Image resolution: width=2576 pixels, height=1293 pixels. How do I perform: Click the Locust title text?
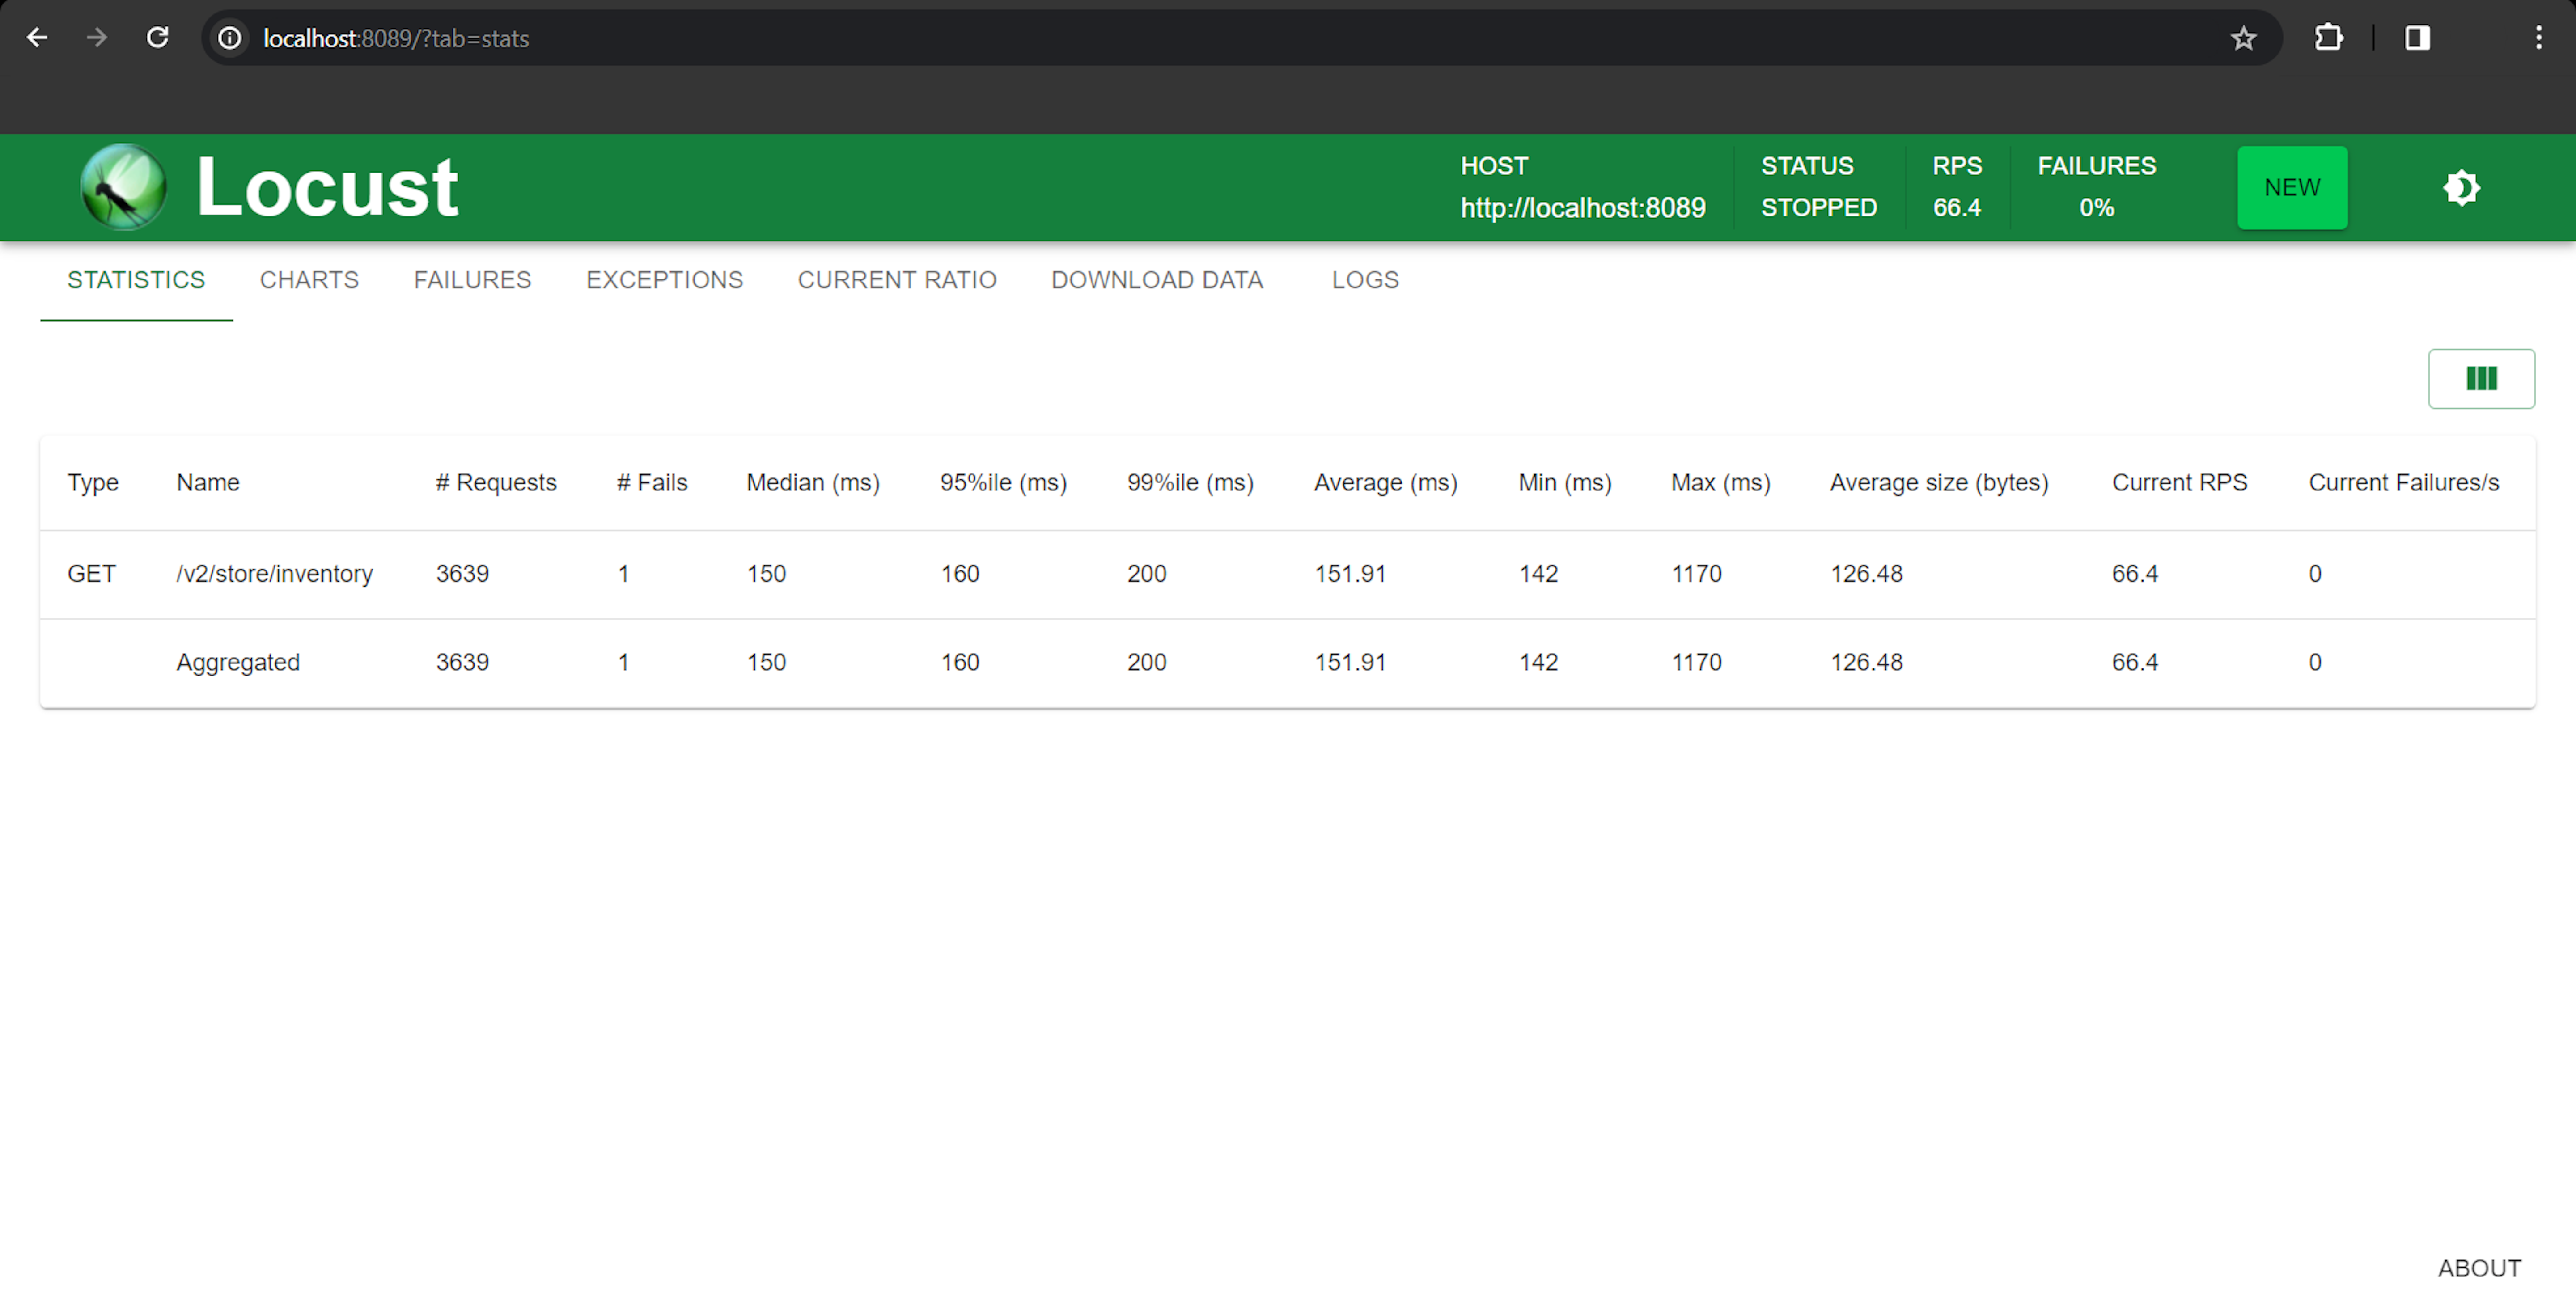click(327, 187)
